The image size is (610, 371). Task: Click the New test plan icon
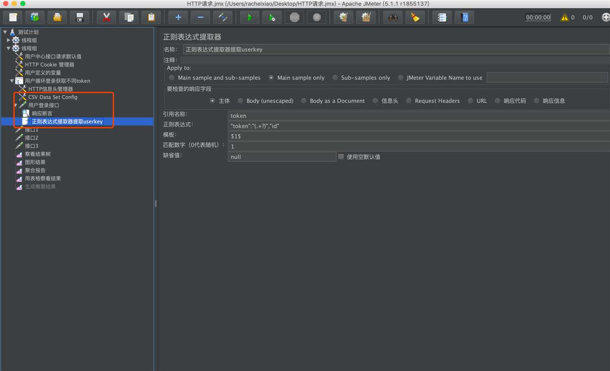(13, 17)
